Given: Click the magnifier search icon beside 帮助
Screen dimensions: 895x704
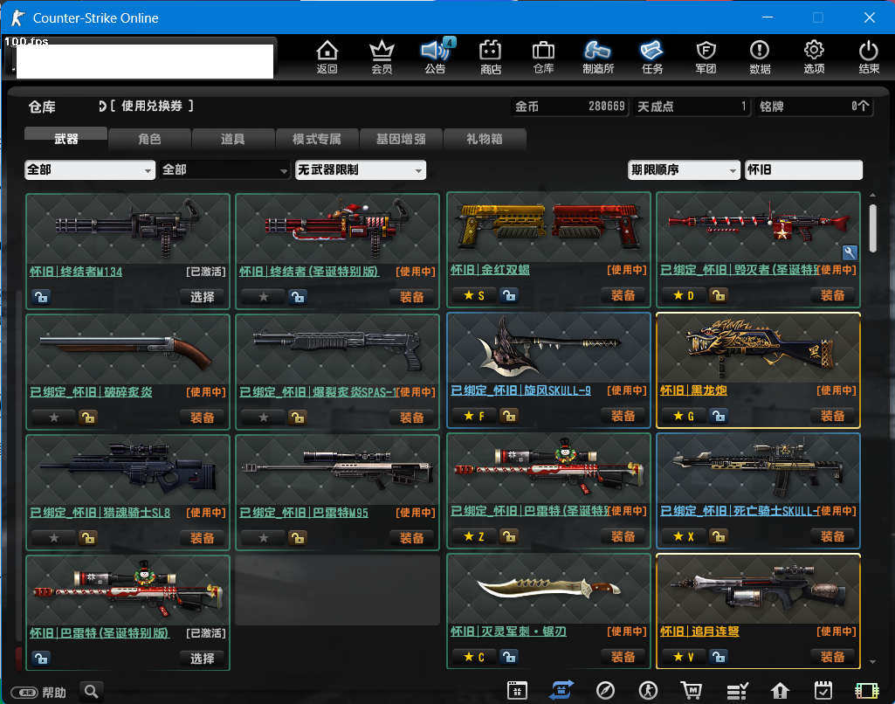Looking at the screenshot, I should [92, 692].
